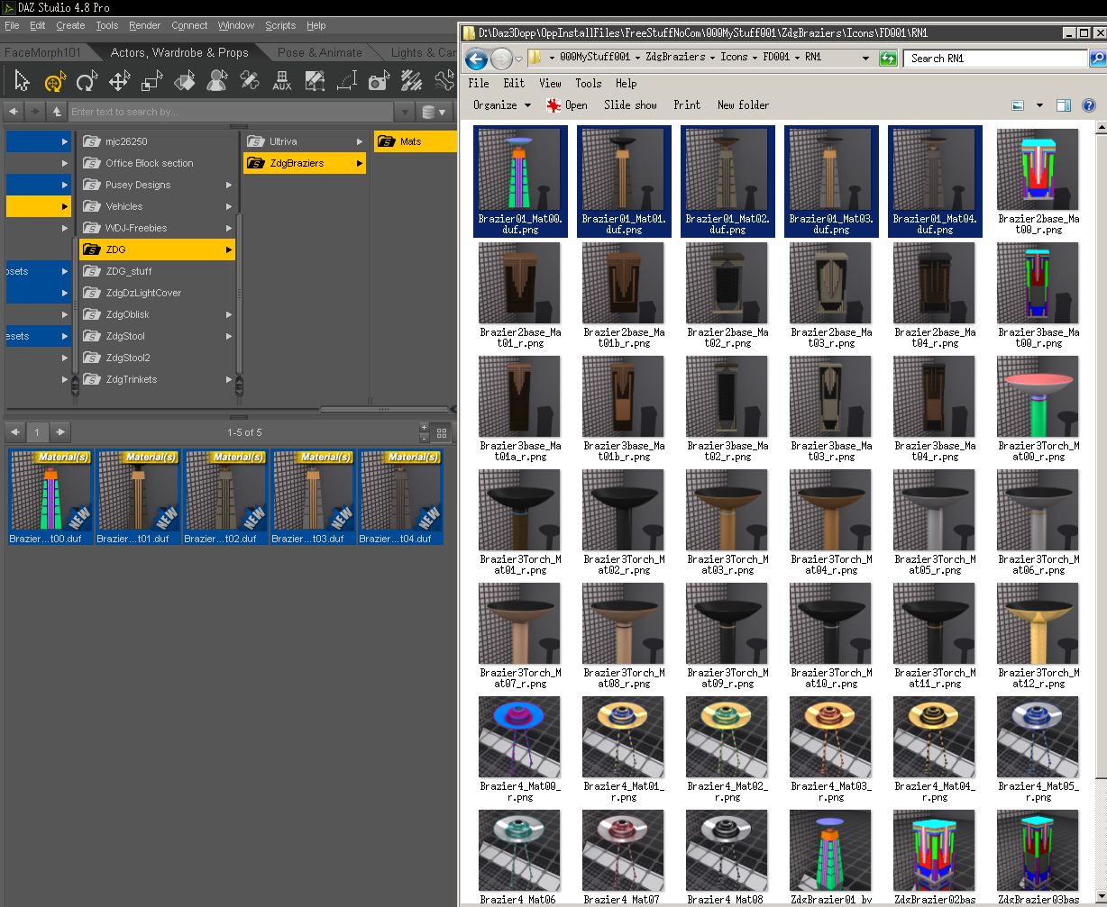This screenshot has width=1107, height=907.
Task: Pick the Translate move tool
Action: 119,82
